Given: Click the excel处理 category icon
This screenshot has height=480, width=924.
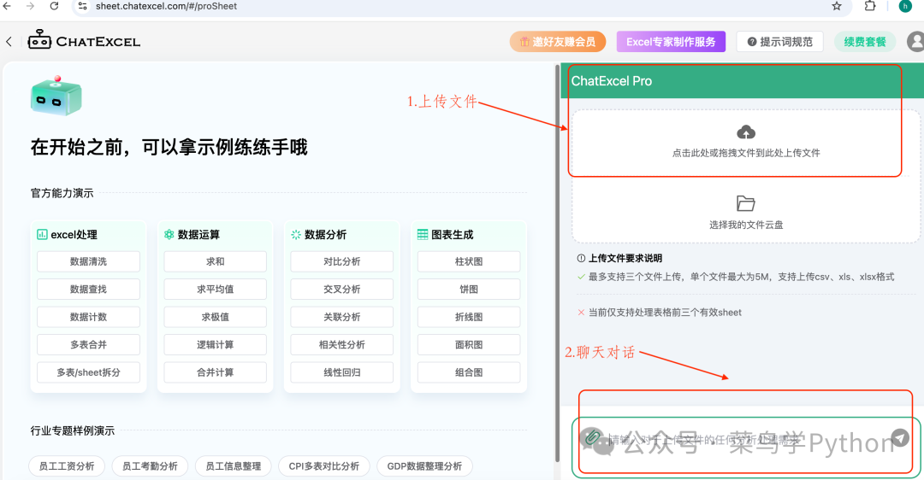Looking at the screenshot, I should (43, 235).
